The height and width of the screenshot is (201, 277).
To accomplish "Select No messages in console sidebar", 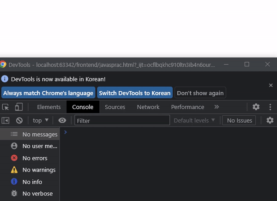I will (30, 134).
